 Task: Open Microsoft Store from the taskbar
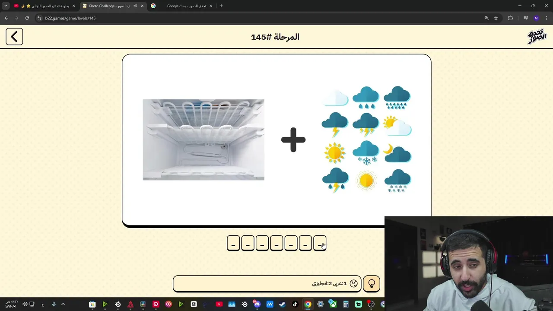(92, 305)
